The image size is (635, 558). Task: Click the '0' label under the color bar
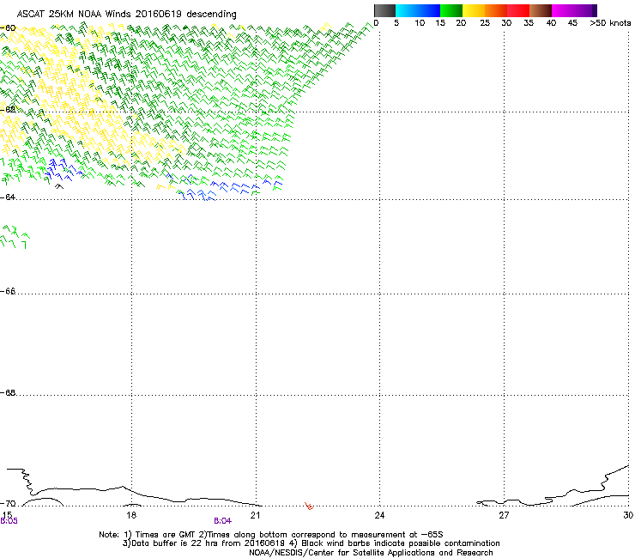(x=376, y=23)
